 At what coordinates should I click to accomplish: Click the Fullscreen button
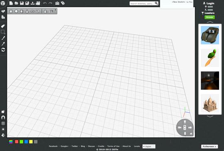[209, 146]
